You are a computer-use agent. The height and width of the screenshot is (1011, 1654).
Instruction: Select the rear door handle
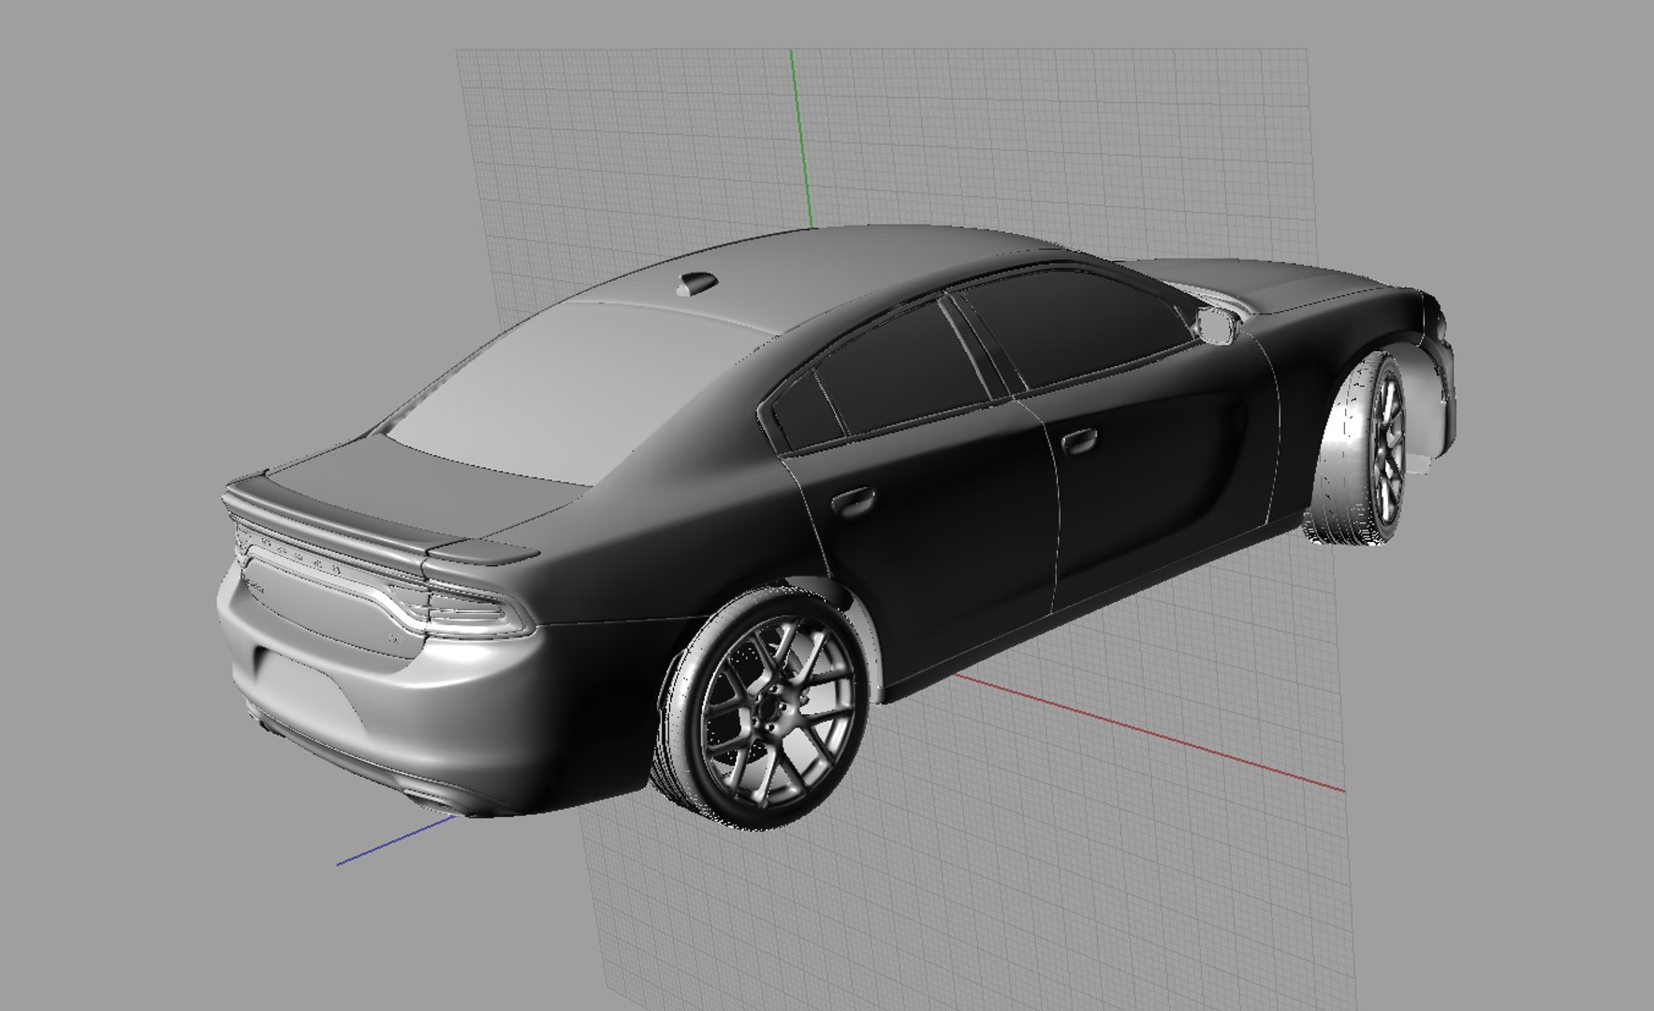[855, 500]
